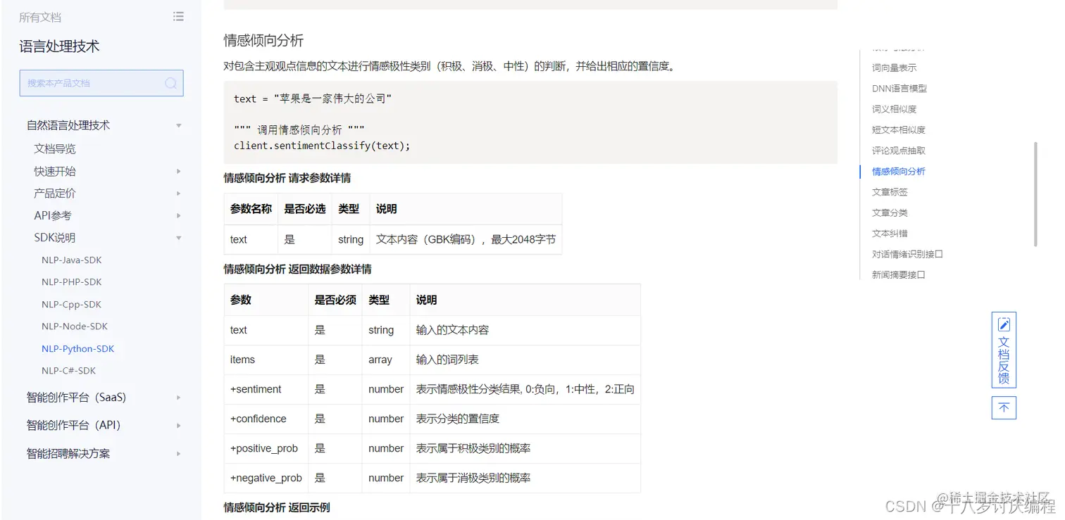The image size is (1065, 520).
Task: Collapse the SDK说明 section
Action: pyautogui.click(x=177, y=237)
